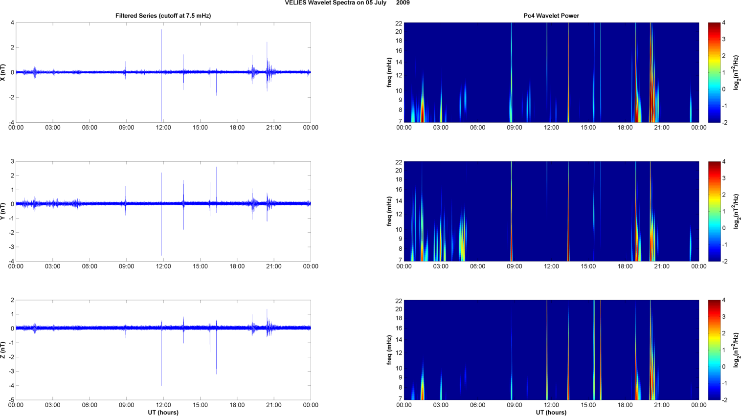Screen dimensions: 741x416
Task: Click 18:00 tick label under top spectrogram
Action: tap(625, 128)
